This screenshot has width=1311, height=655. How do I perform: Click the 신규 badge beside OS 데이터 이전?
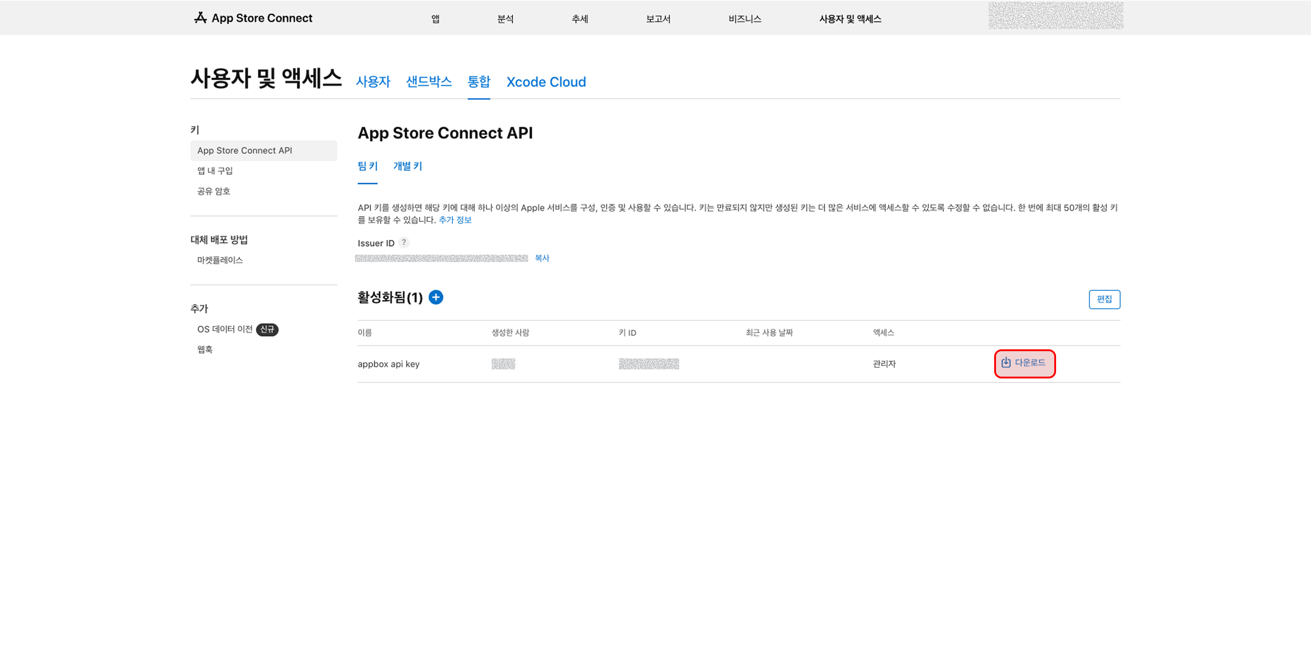267,329
